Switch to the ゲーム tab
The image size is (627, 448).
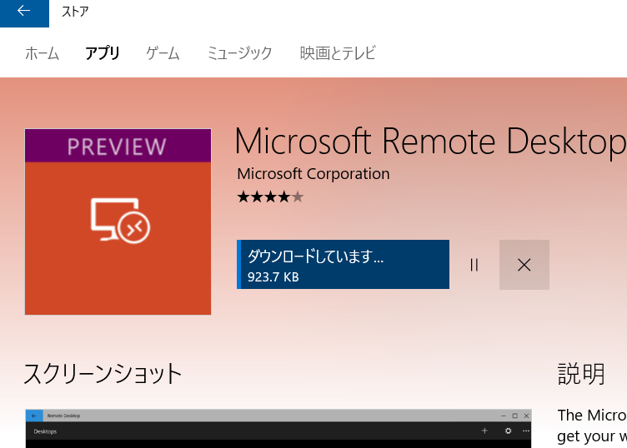tap(163, 53)
